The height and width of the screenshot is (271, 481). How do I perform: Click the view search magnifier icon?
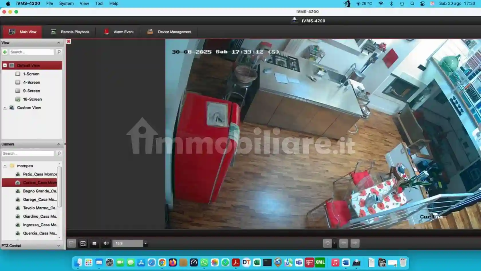pyautogui.click(x=59, y=52)
